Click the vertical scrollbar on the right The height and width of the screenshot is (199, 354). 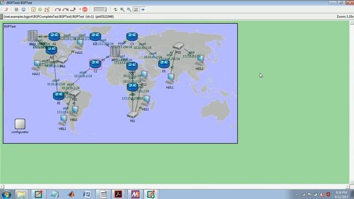click(x=352, y=102)
